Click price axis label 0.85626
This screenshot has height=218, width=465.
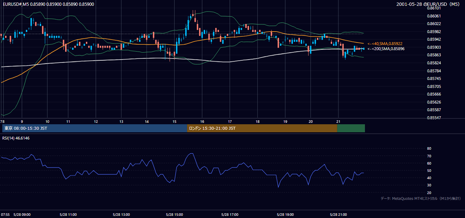(434, 102)
